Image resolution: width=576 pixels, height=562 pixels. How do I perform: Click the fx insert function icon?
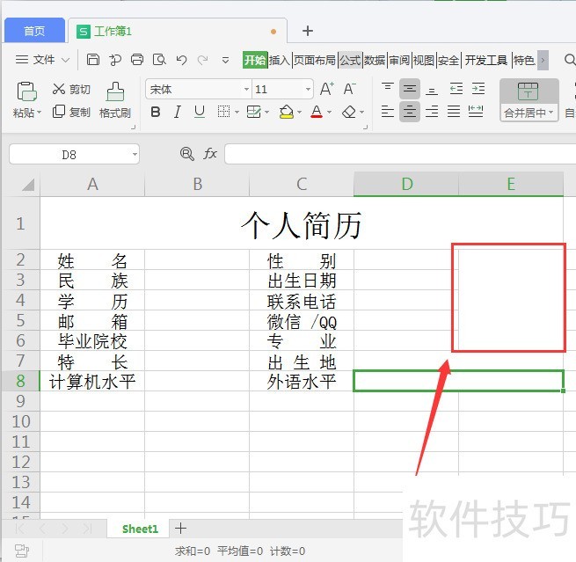(210, 154)
